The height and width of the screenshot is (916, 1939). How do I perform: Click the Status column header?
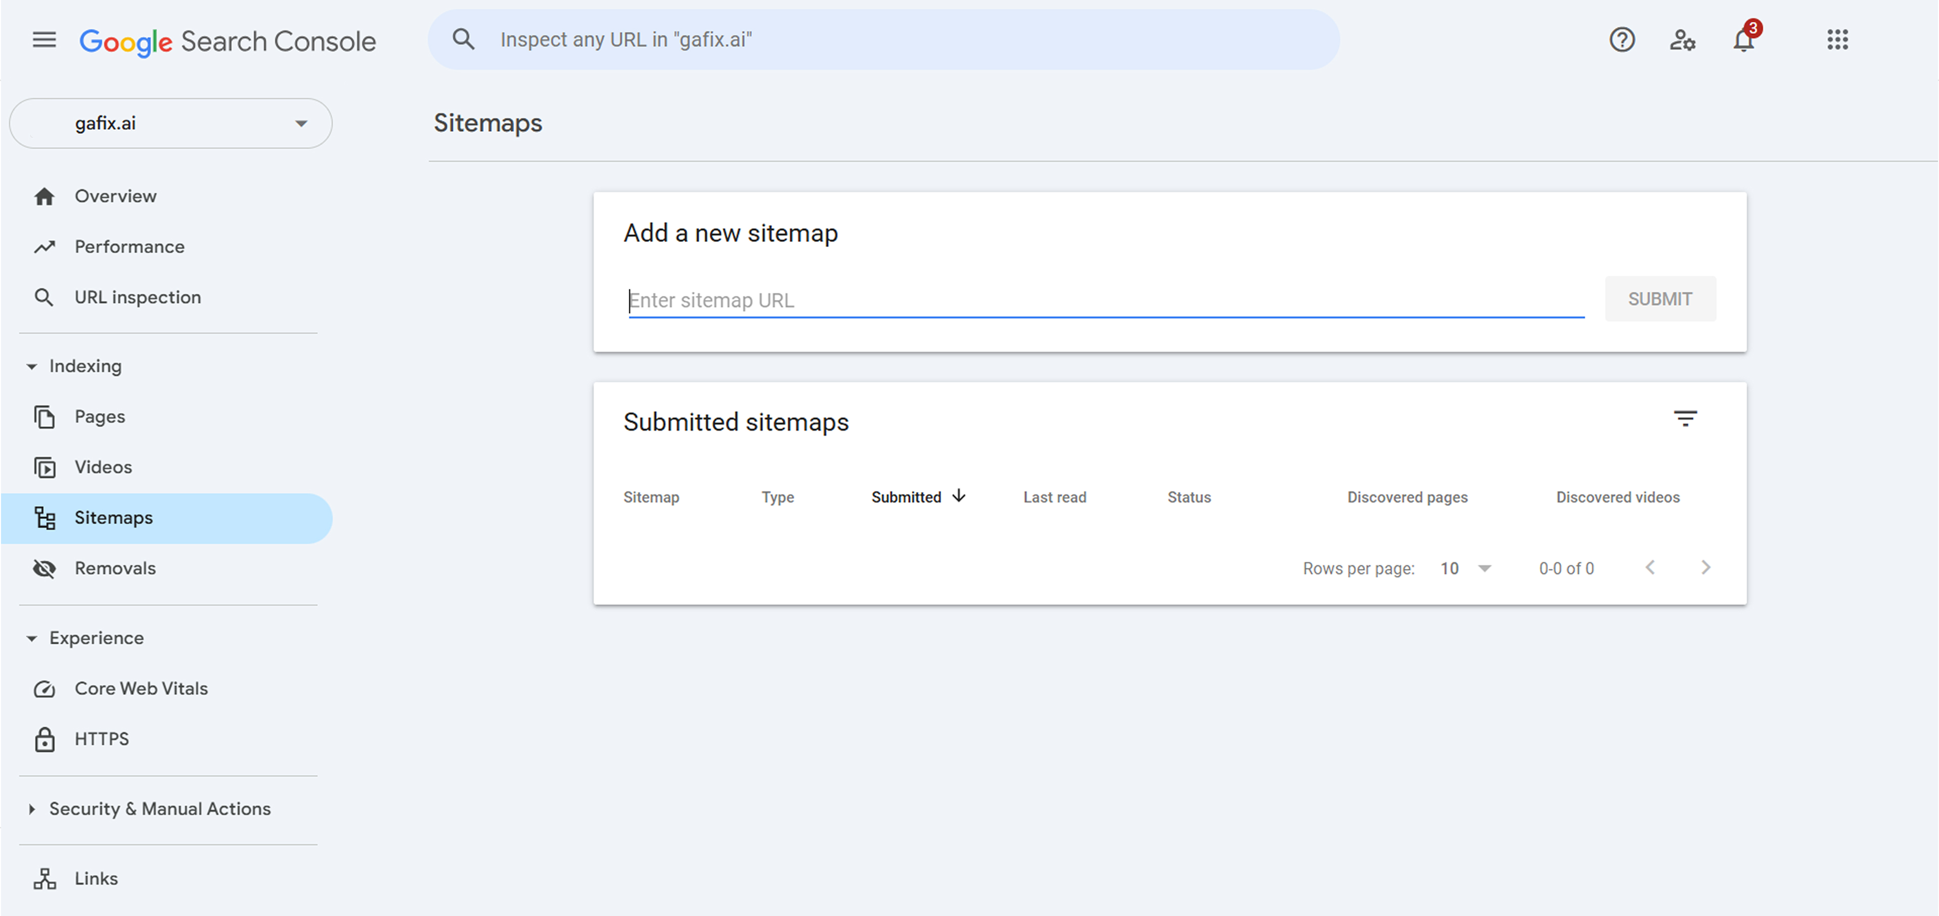1189,497
